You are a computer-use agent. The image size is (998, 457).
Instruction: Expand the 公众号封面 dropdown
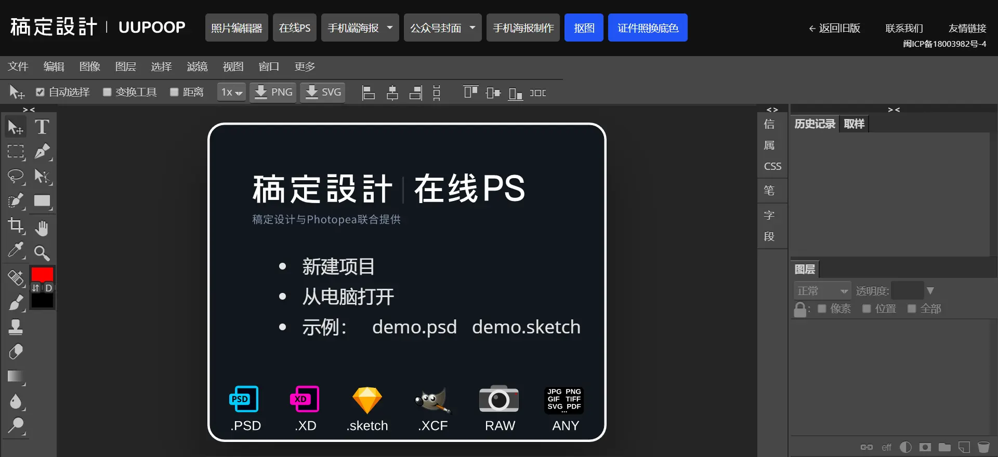(x=443, y=28)
